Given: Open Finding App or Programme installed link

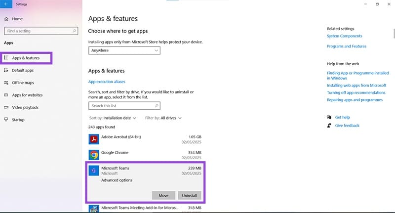Looking at the screenshot, I should point(357,76).
